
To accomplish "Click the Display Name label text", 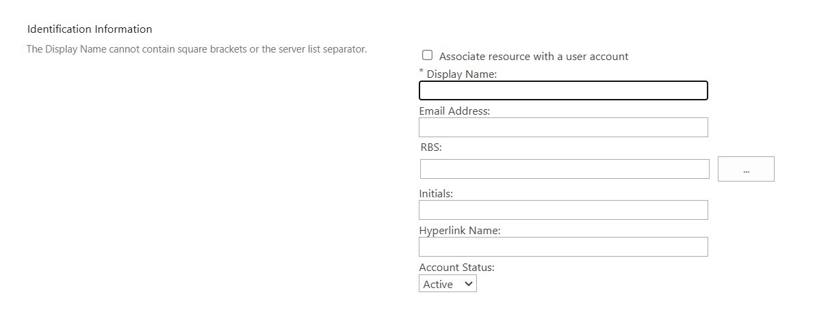I will click(x=461, y=74).
